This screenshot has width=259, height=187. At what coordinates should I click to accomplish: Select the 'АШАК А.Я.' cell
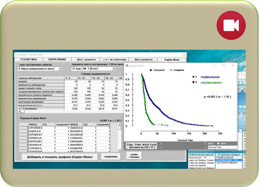coord(35,131)
